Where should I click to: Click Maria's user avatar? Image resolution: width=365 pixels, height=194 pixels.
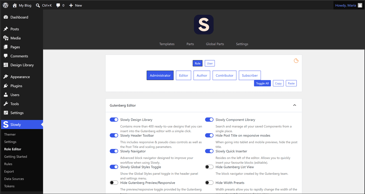360,5
